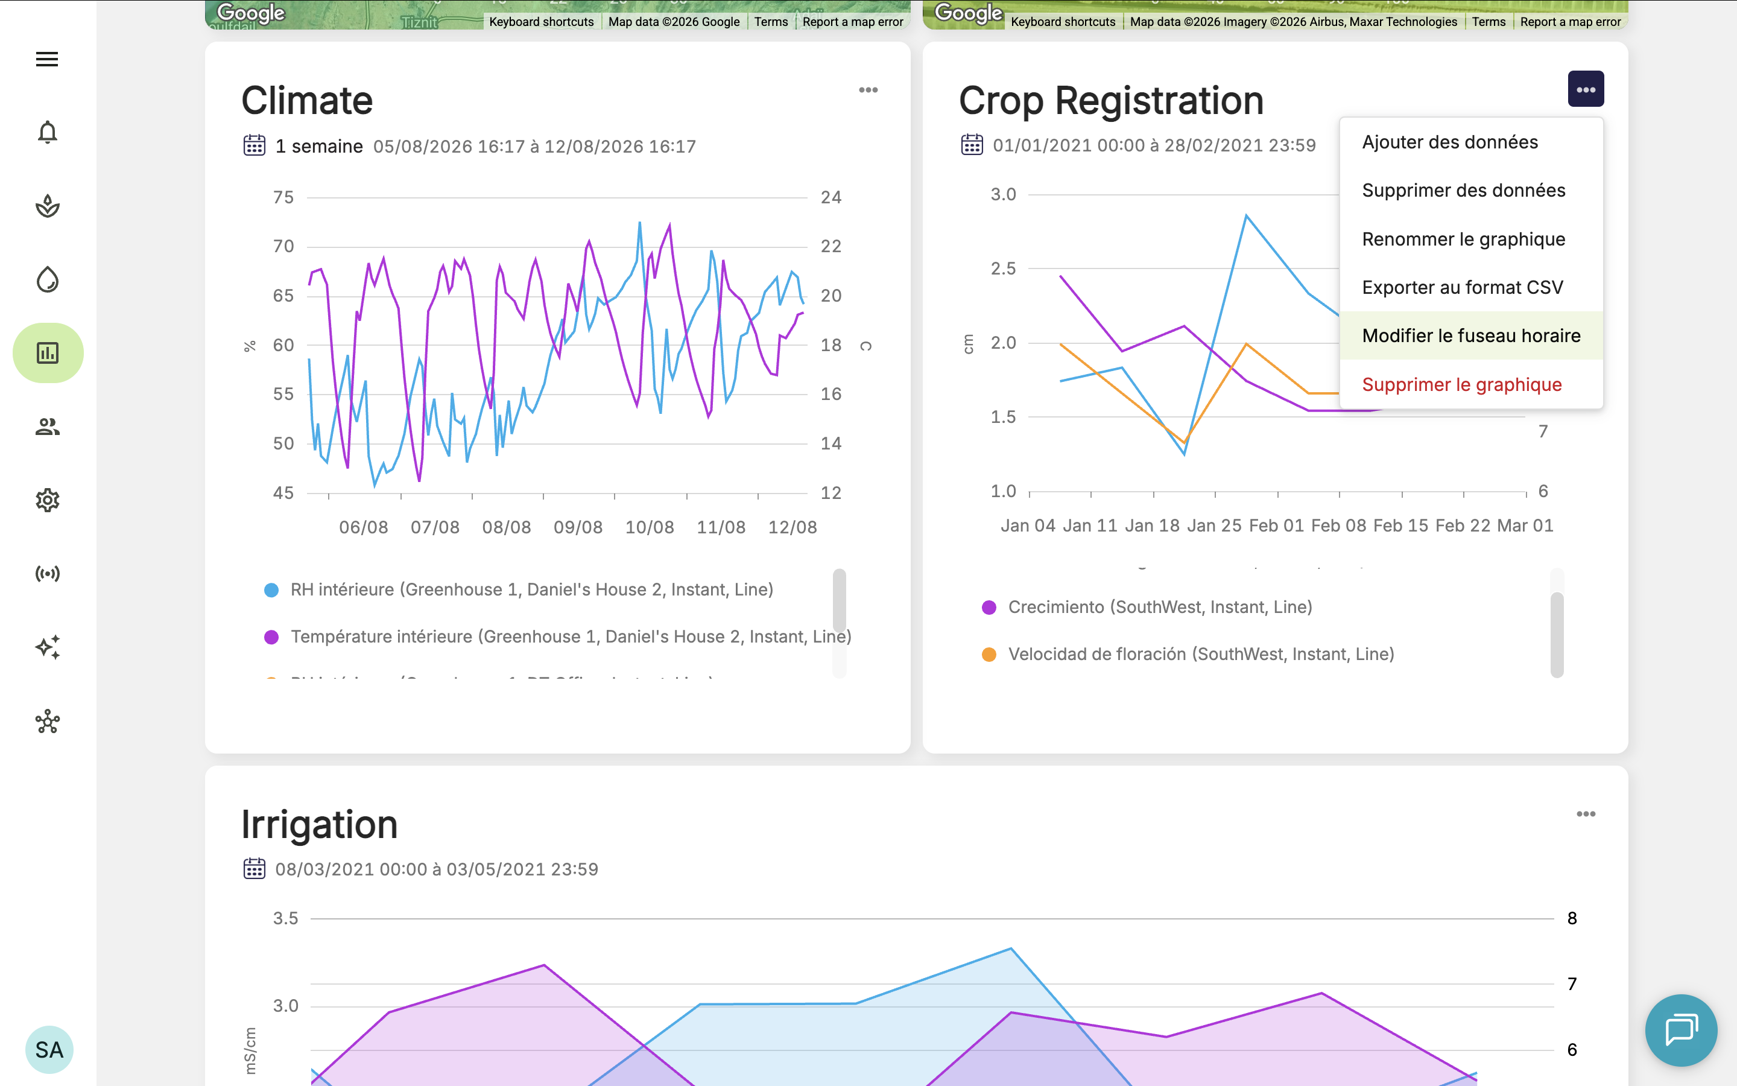Choose 'Supprimer des données' from menu

click(1472, 190)
